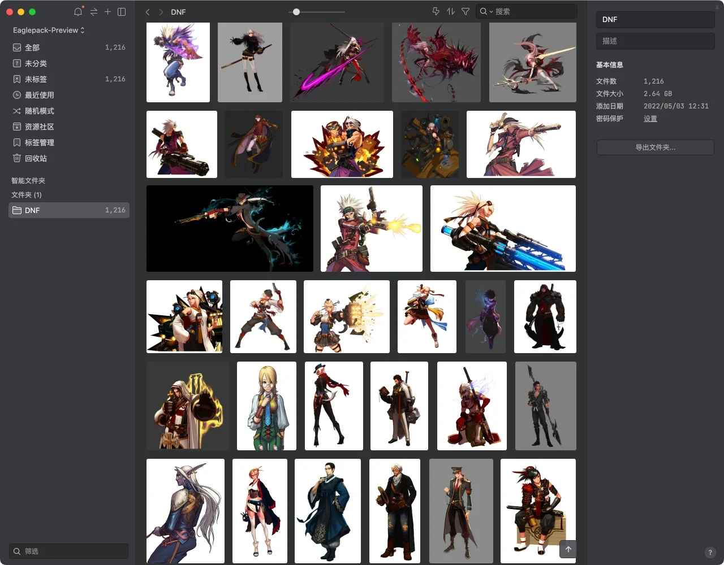Click the DNF breadcrumb title
Viewport: 724px width, 565px height.
tap(178, 12)
